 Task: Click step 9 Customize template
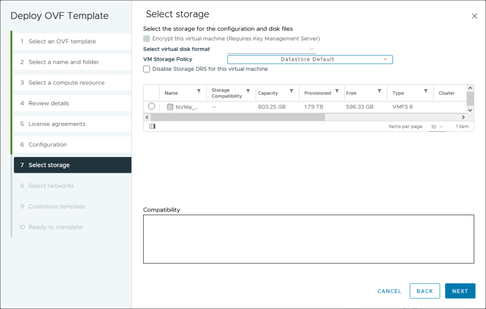[73, 206]
